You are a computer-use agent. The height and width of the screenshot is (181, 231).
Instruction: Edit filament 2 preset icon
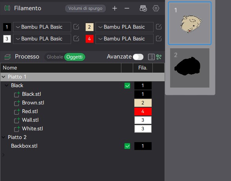[159, 27]
